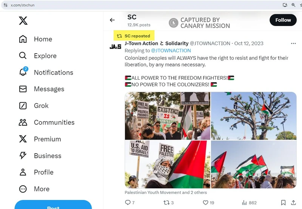Open the three-dot menu on the post
The width and height of the screenshot is (302, 209).
click(293, 43)
